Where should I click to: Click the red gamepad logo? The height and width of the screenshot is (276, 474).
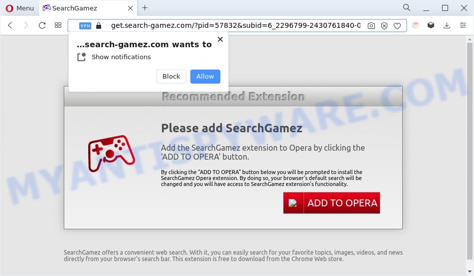click(x=111, y=153)
